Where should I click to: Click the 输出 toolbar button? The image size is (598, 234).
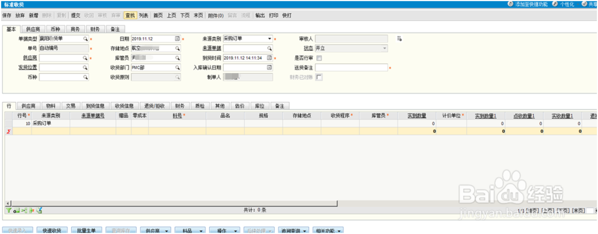[260, 16]
